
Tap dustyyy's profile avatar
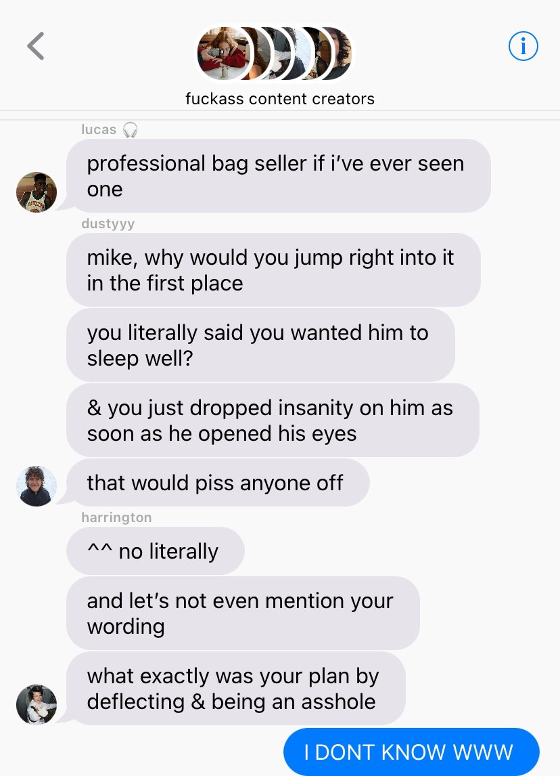click(37, 486)
